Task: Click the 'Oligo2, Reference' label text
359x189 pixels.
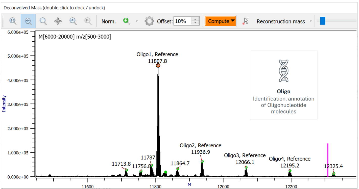Action: point(200,145)
